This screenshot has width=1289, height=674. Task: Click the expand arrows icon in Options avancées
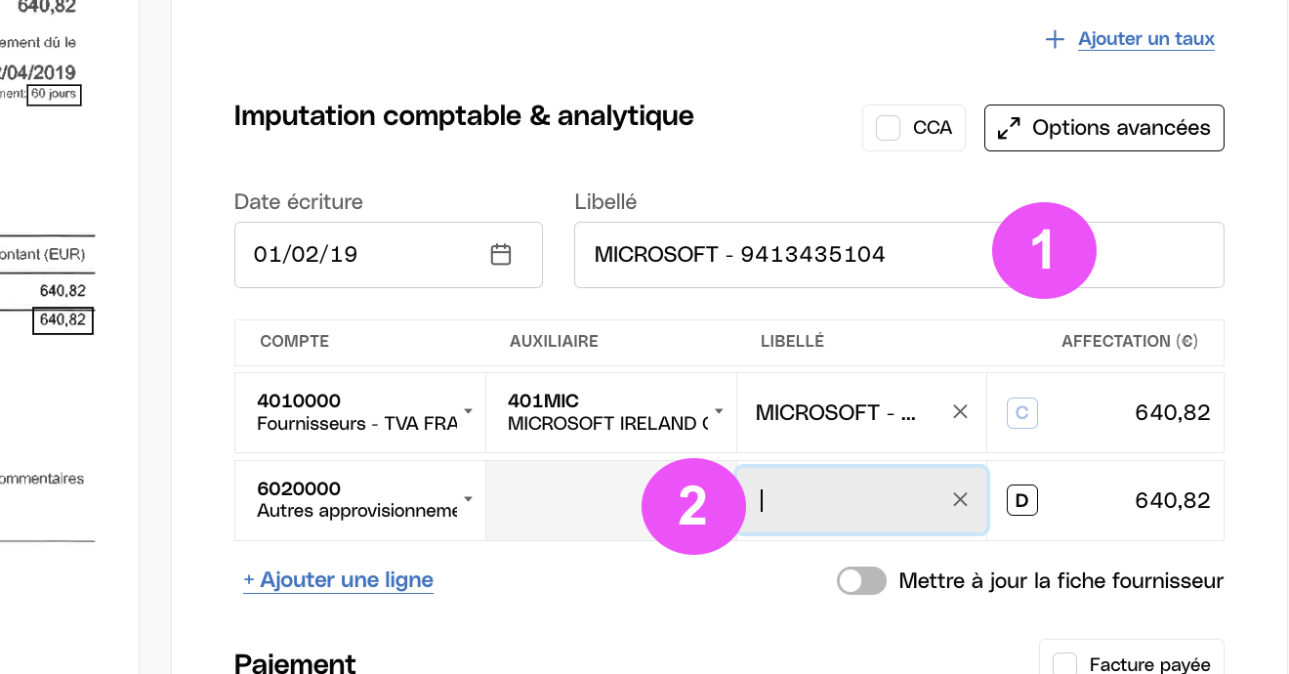point(1009,128)
